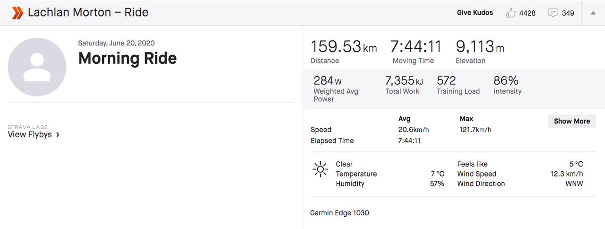This screenshot has height=229, width=605.
Task: Click the Morning Ride activity title
Action: point(127,58)
